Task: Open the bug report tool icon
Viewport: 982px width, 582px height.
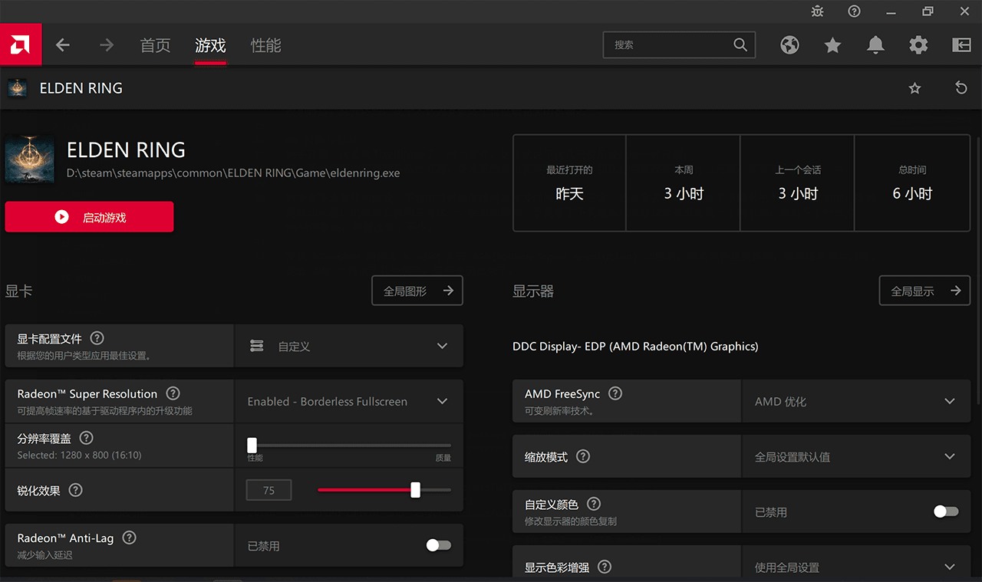Action: (x=817, y=12)
